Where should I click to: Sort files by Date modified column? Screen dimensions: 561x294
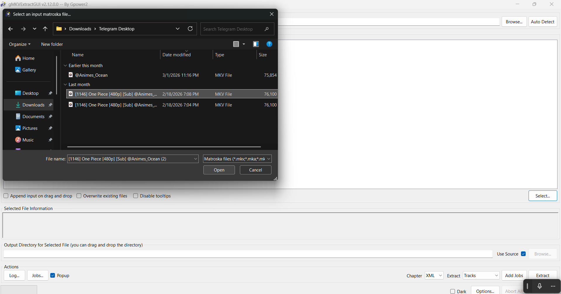coord(176,55)
